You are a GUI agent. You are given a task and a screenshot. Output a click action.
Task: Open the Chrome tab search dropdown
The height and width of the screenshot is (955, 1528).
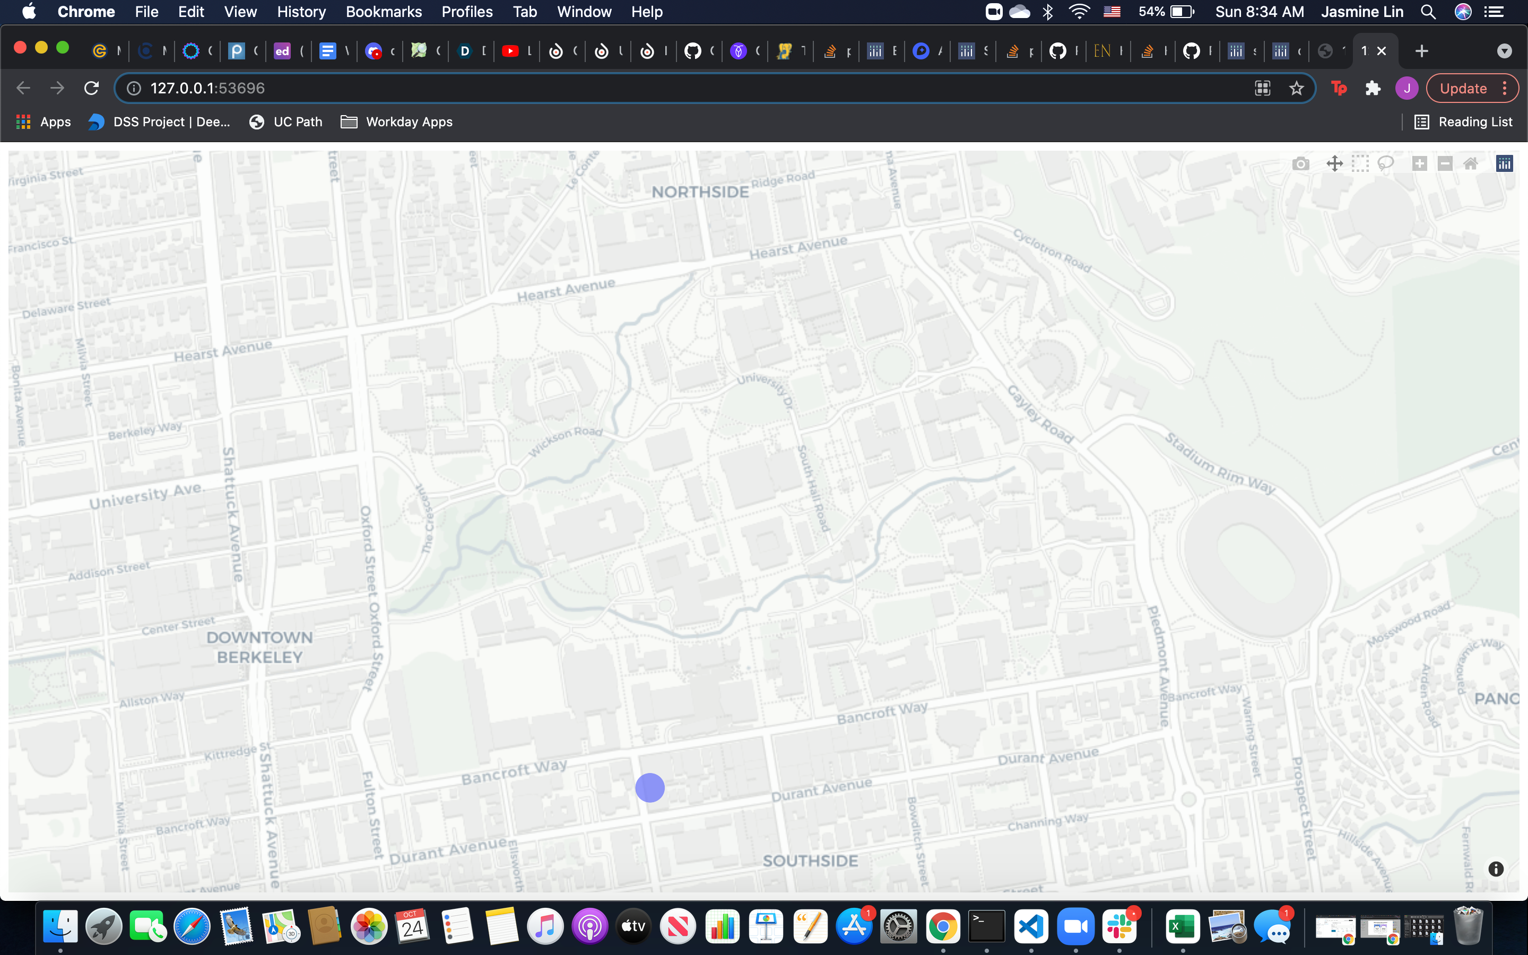1504,51
